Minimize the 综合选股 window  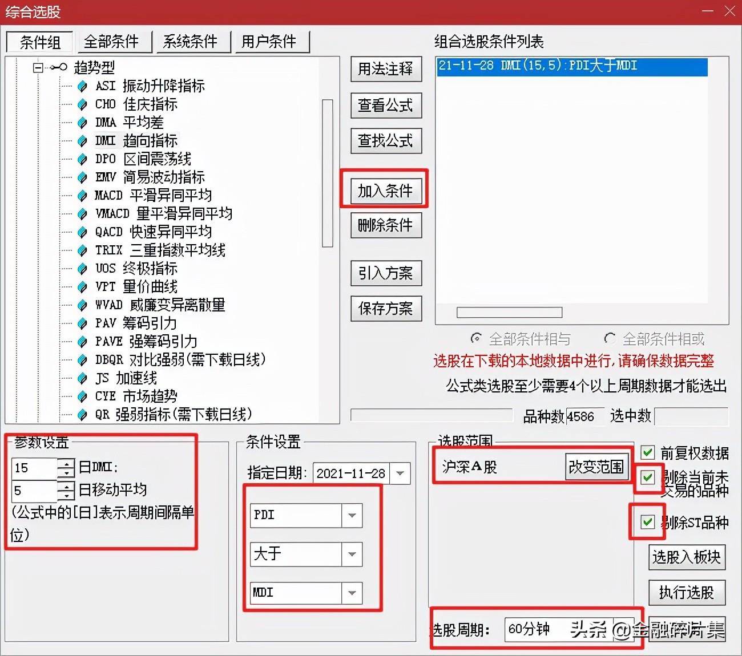(x=708, y=11)
